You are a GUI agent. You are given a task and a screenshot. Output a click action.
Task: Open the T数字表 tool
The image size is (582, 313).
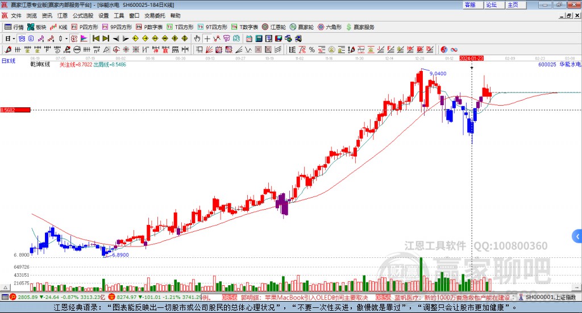[244, 27]
